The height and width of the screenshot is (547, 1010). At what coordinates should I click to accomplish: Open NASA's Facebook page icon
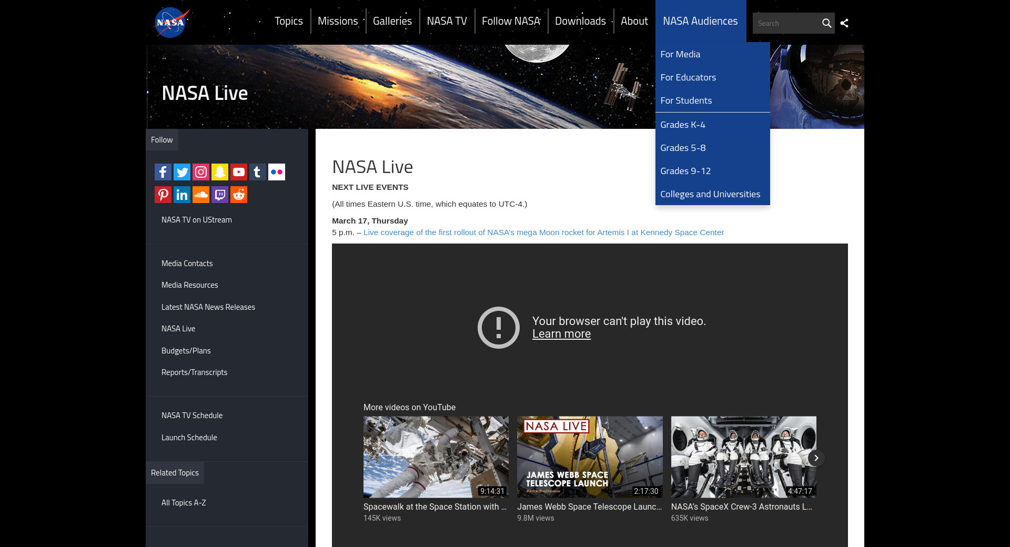(163, 172)
